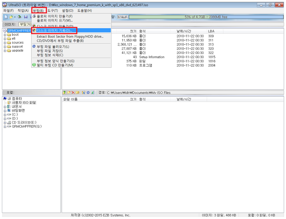Click the refresh icon in local toolbar
Image resolution: width=286 pixels, height=219 pixels.
(x=93, y=93)
